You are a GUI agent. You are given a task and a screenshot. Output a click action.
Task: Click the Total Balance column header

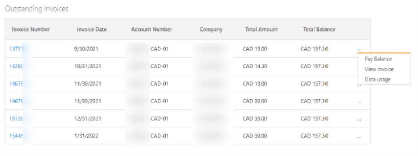[x=319, y=29]
